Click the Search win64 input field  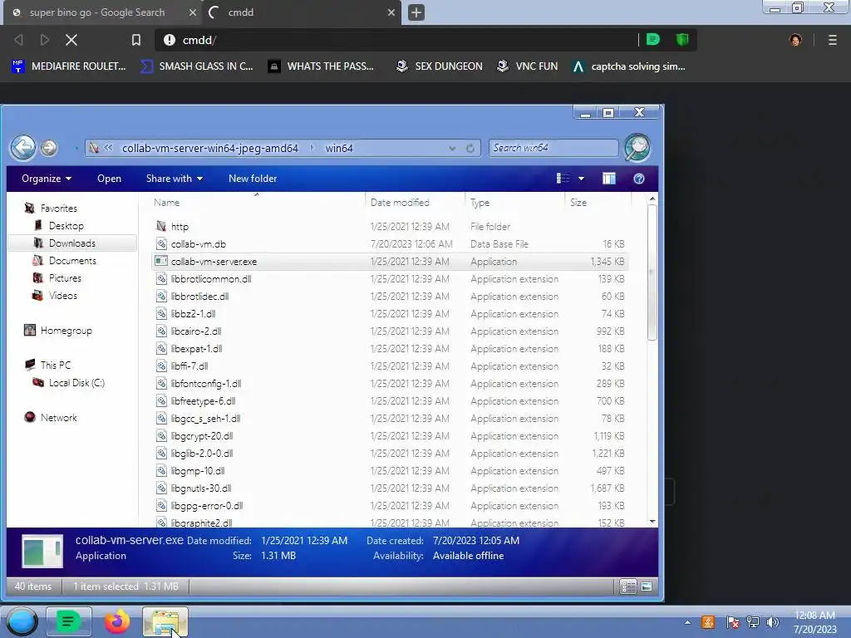(x=553, y=148)
